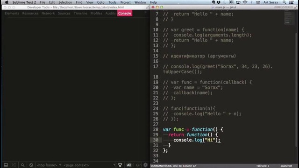Switch to the Timeline tab
Image resolution: width=299 pixels, height=168 pixels.
(x=80, y=14)
